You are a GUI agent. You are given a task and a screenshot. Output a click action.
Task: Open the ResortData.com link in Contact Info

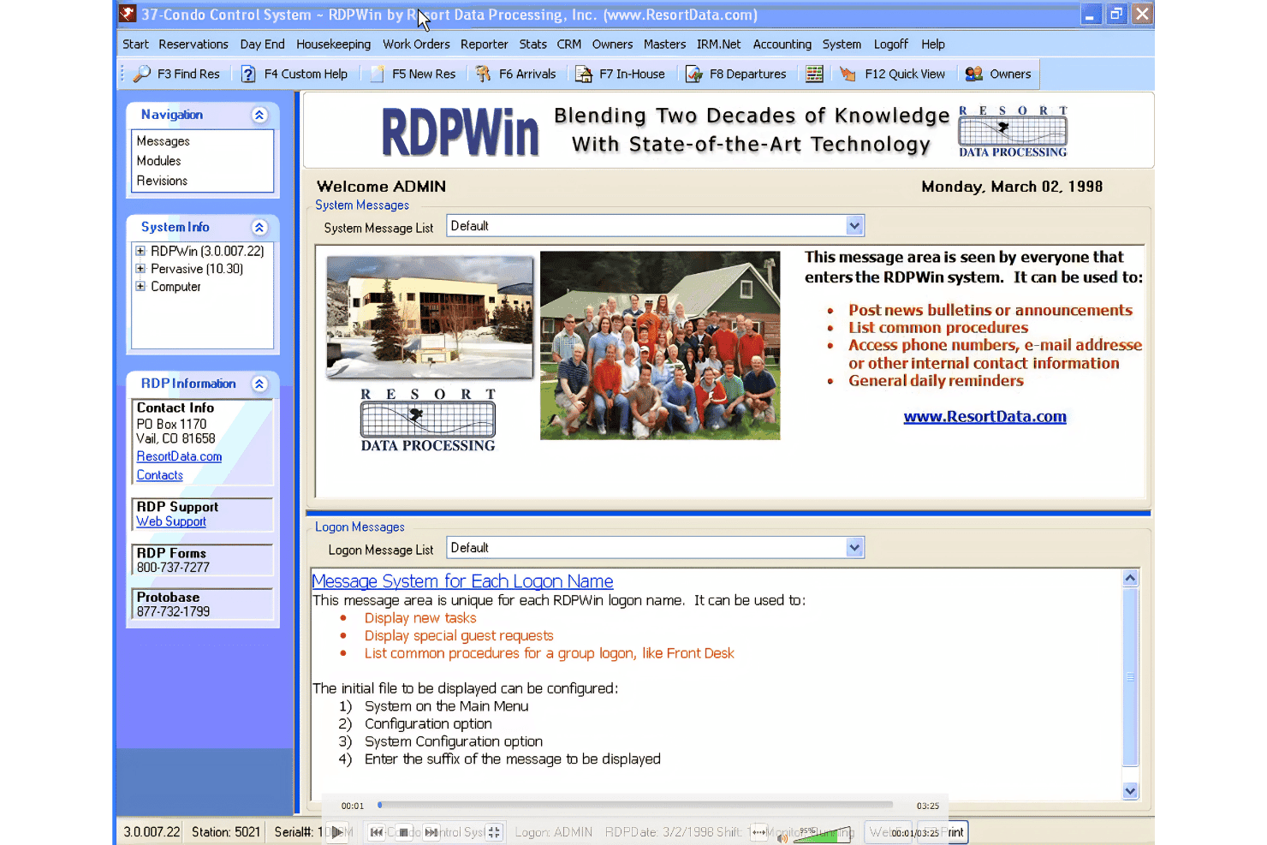(x=179, y=457)
